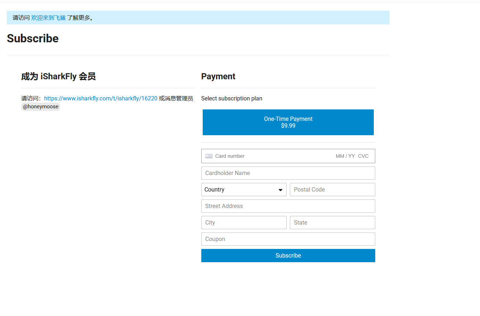Image resolution: width=480 pixels, height=316 pixels.
Task: Click the 成为 iSharkFly 会员 heading
Action: (x=58, y=76)
